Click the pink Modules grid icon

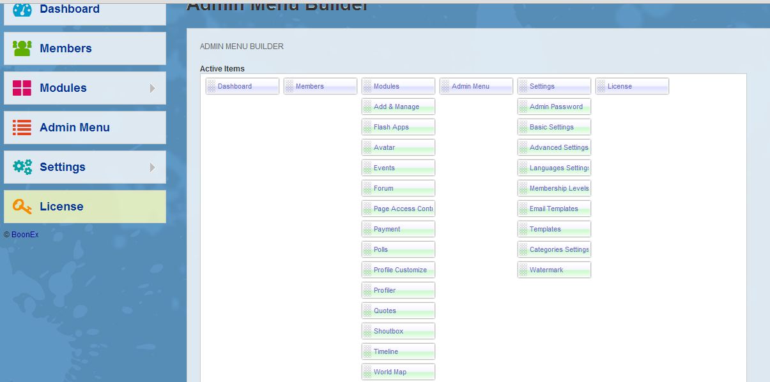(x=22, y=88)
